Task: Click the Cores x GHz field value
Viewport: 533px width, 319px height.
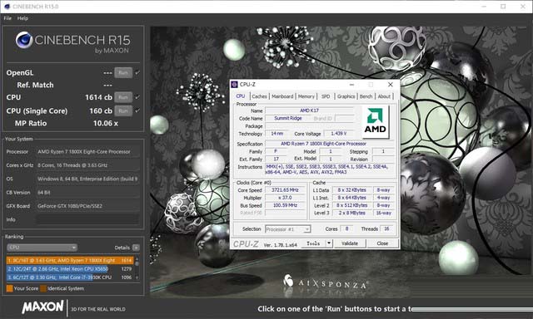Action: coord(87,165)
